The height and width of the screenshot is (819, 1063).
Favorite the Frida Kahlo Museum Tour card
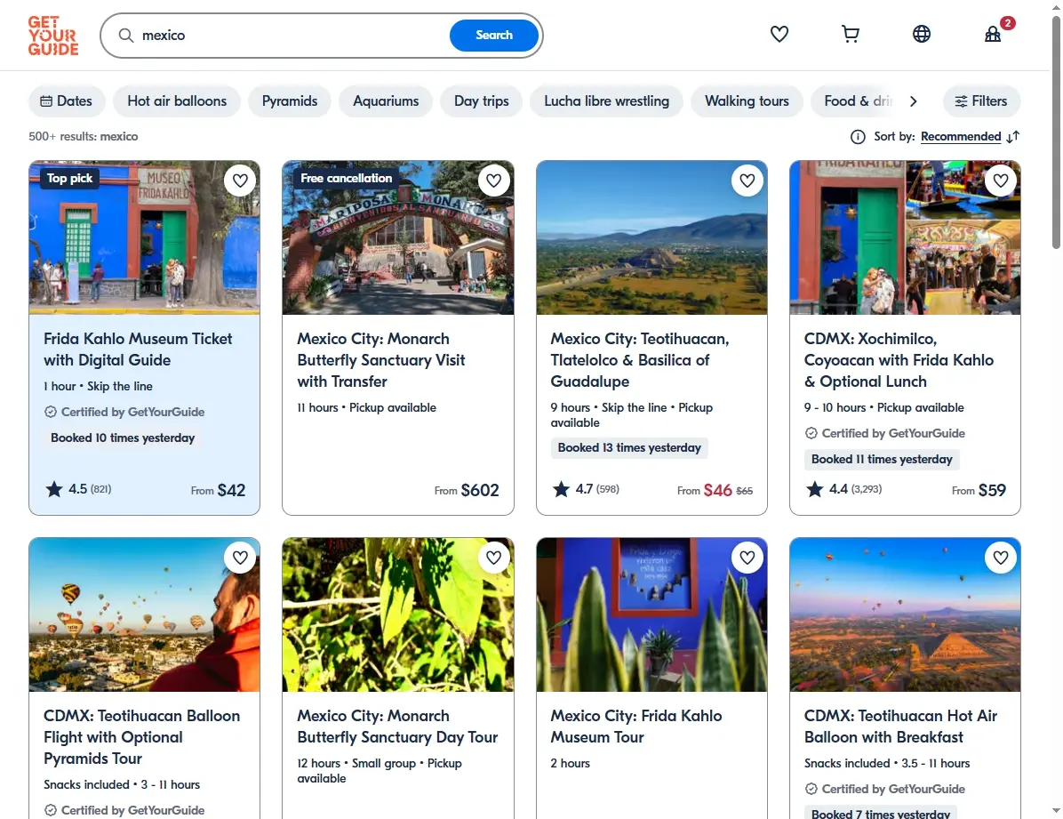(x=747, y=558)
